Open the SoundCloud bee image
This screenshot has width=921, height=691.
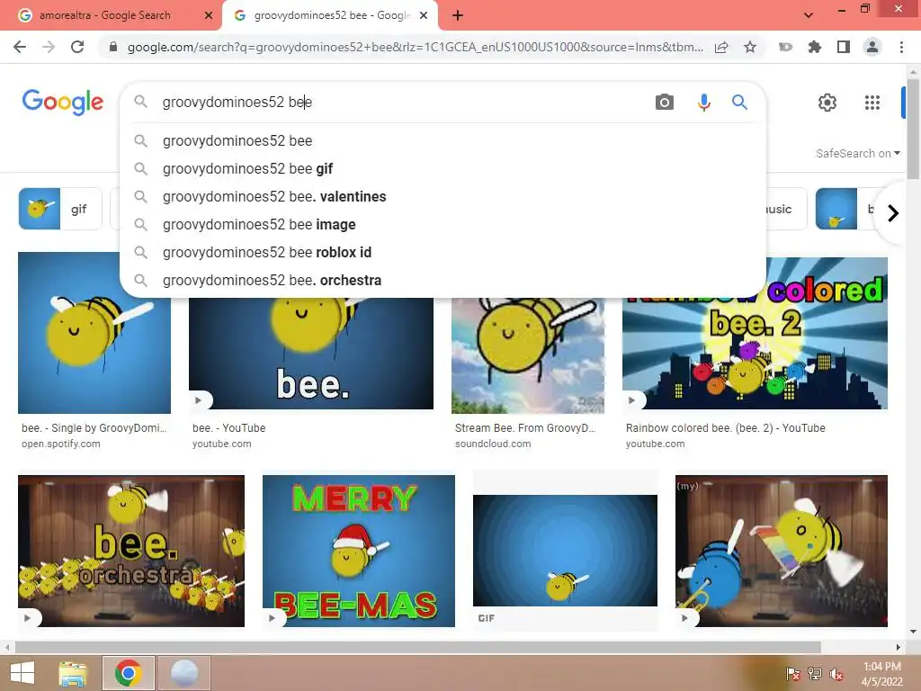(x=527, y=355)
